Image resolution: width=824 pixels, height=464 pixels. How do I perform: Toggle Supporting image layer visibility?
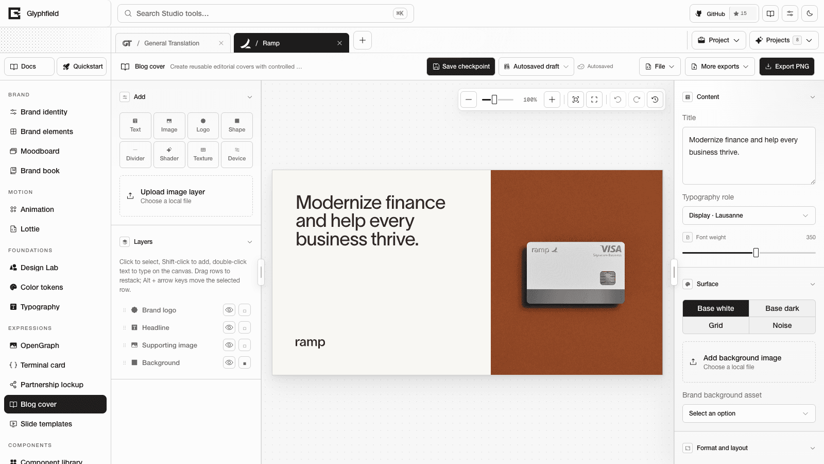(x=229, y=345)
